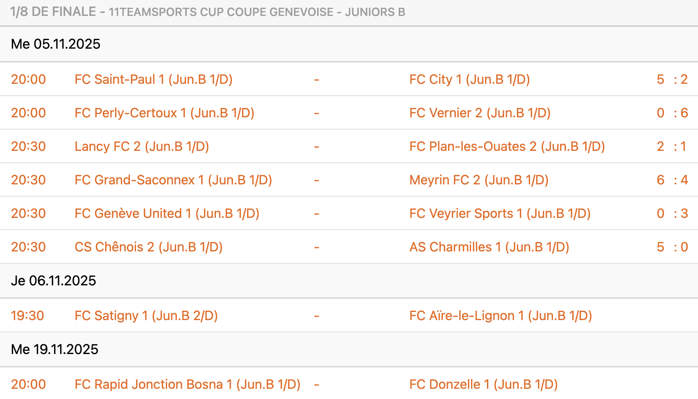Viewport: 698px width, 399px height.
Task: Open AS Charmilles 1 team link
Action: (x=489, y=247)
